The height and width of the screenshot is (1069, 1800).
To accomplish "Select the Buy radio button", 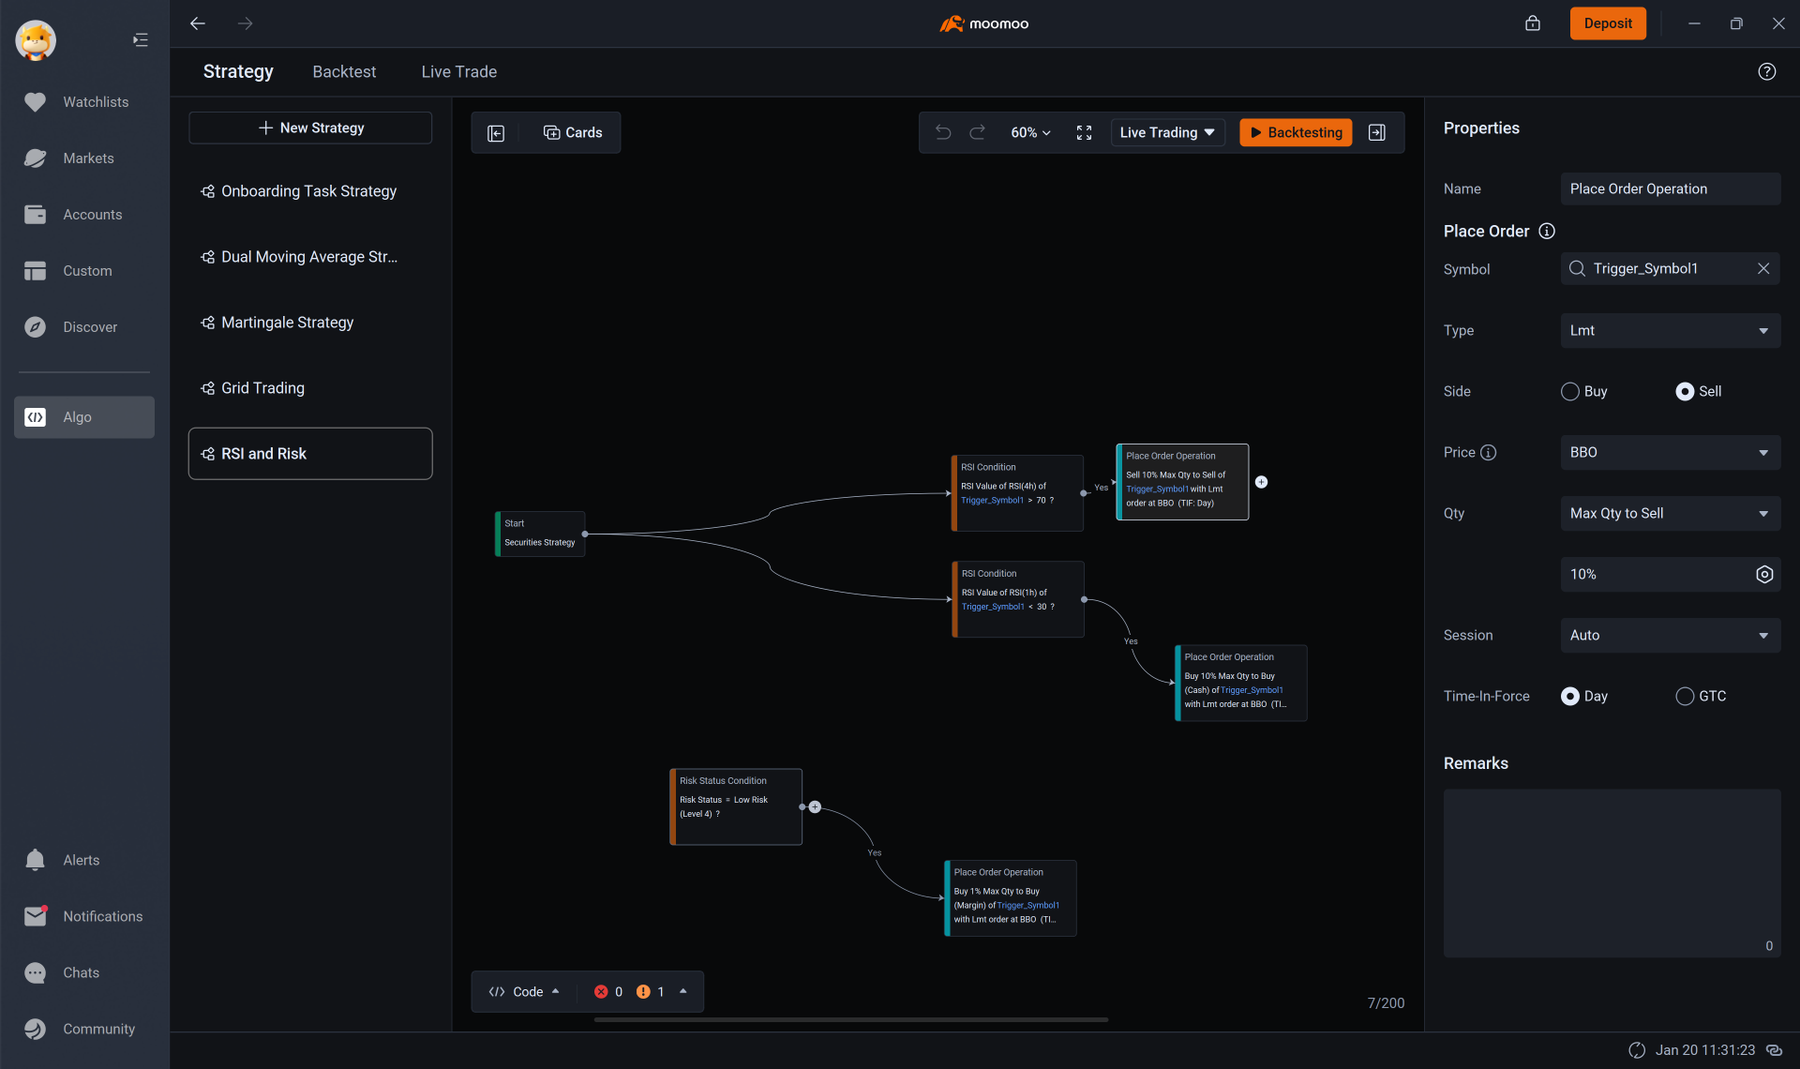I will click(1569, 391).
